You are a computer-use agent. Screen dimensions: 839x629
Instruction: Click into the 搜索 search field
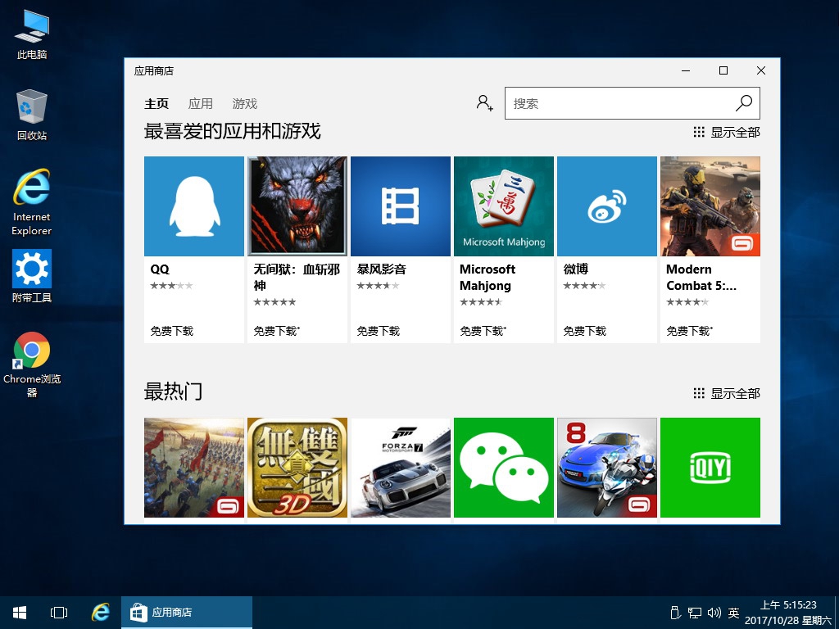pyautogui.click(x=632, y=103)
